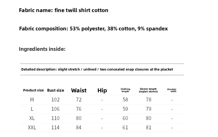This screenshot has height=137, width=218.
Task: Click the fabric composition text line
Action: point(93,28)
